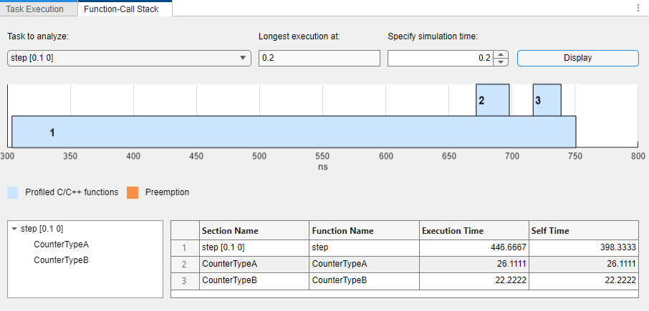
Task: Click the orange Preemption legend swatch
Action: pos(133,192)
